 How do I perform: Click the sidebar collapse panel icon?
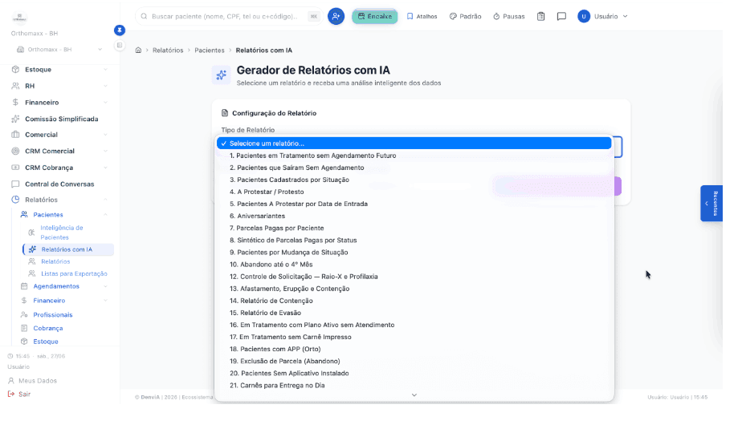(x=119, y=46)
